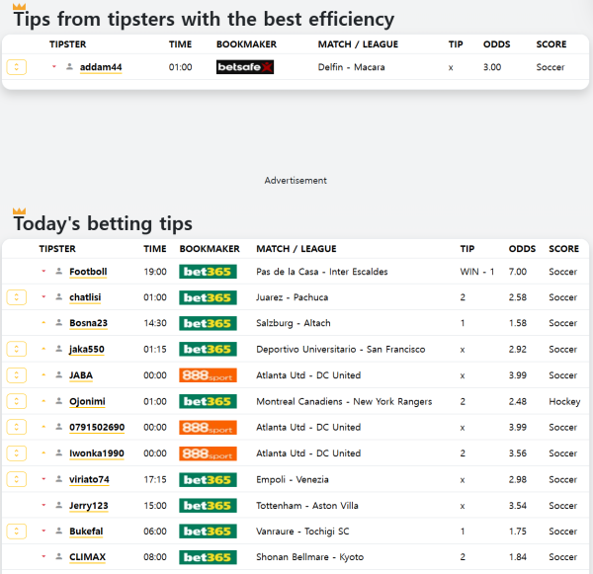This screenshot has height=574, width=593.
Task: Open the Footboll tipster link
Action: click(x=88, y=272)
